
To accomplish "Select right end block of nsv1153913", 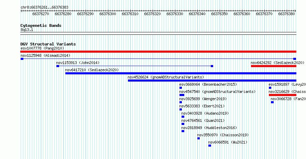I will tap(212, 66).
